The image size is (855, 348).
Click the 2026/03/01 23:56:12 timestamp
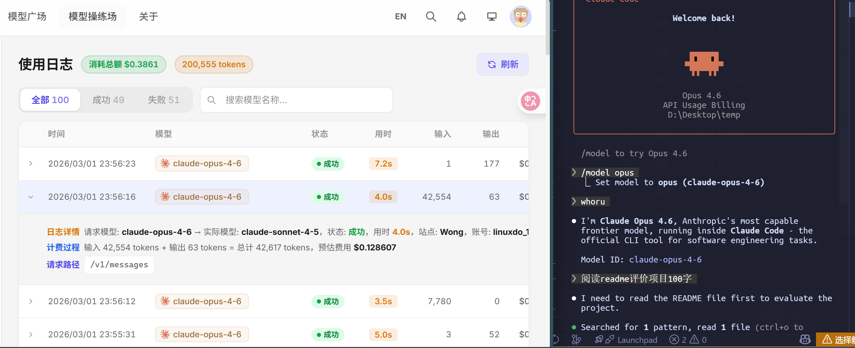click(92, 301)
